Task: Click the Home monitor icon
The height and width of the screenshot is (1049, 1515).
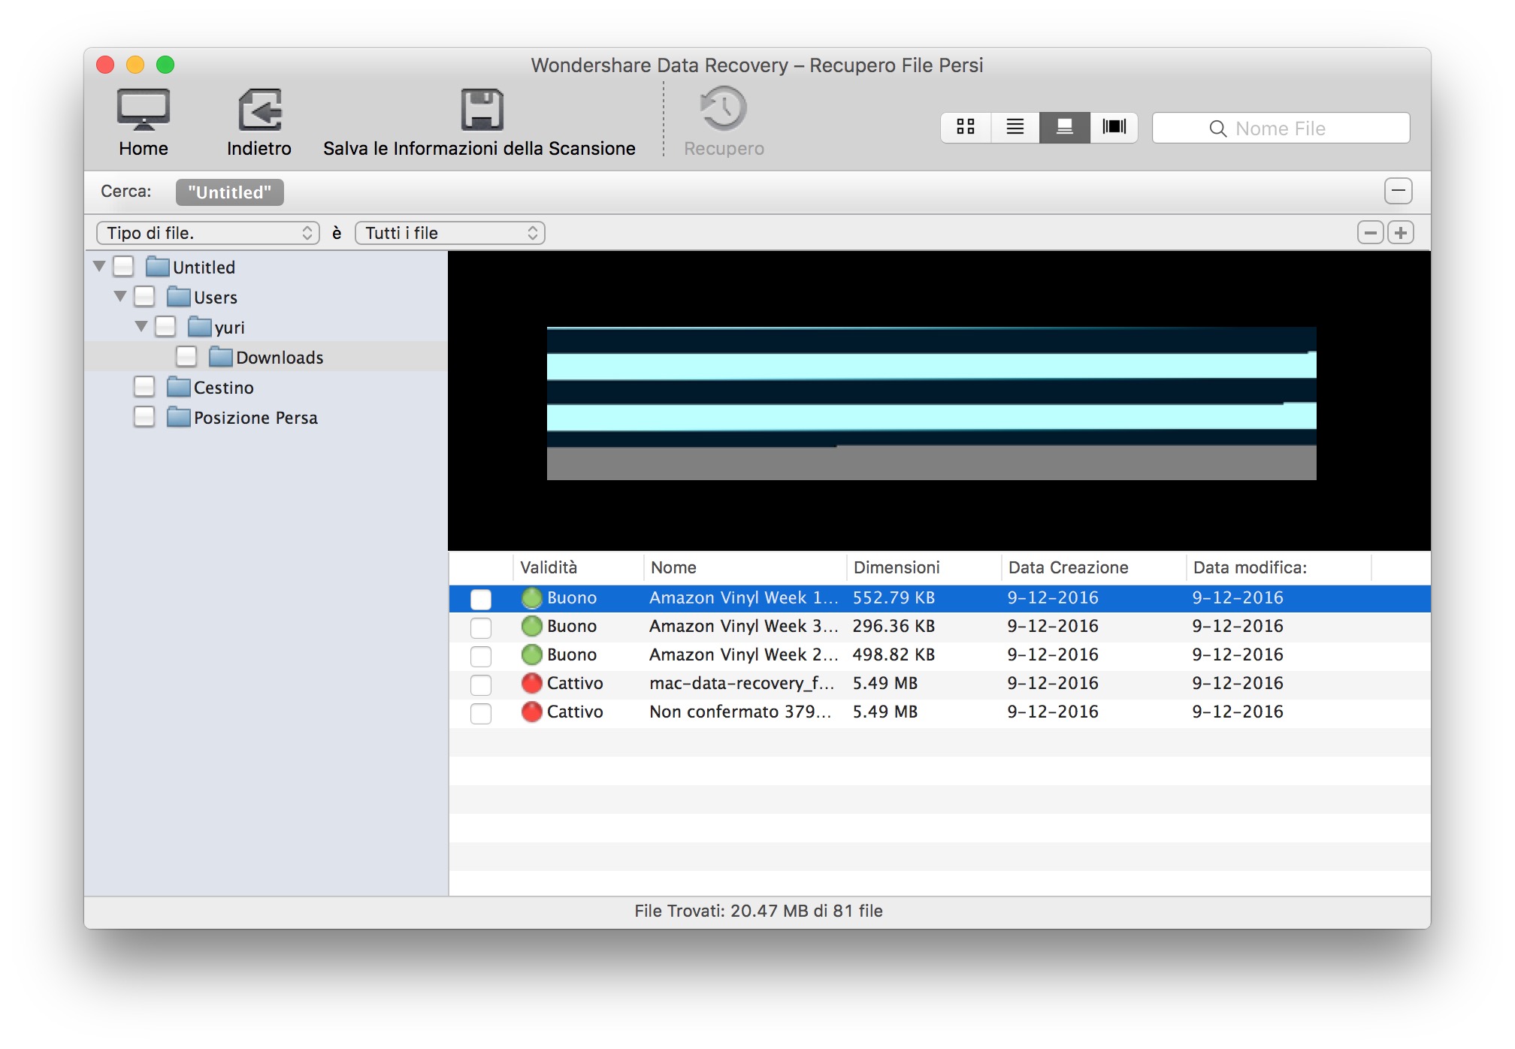Action: point(143,110)
